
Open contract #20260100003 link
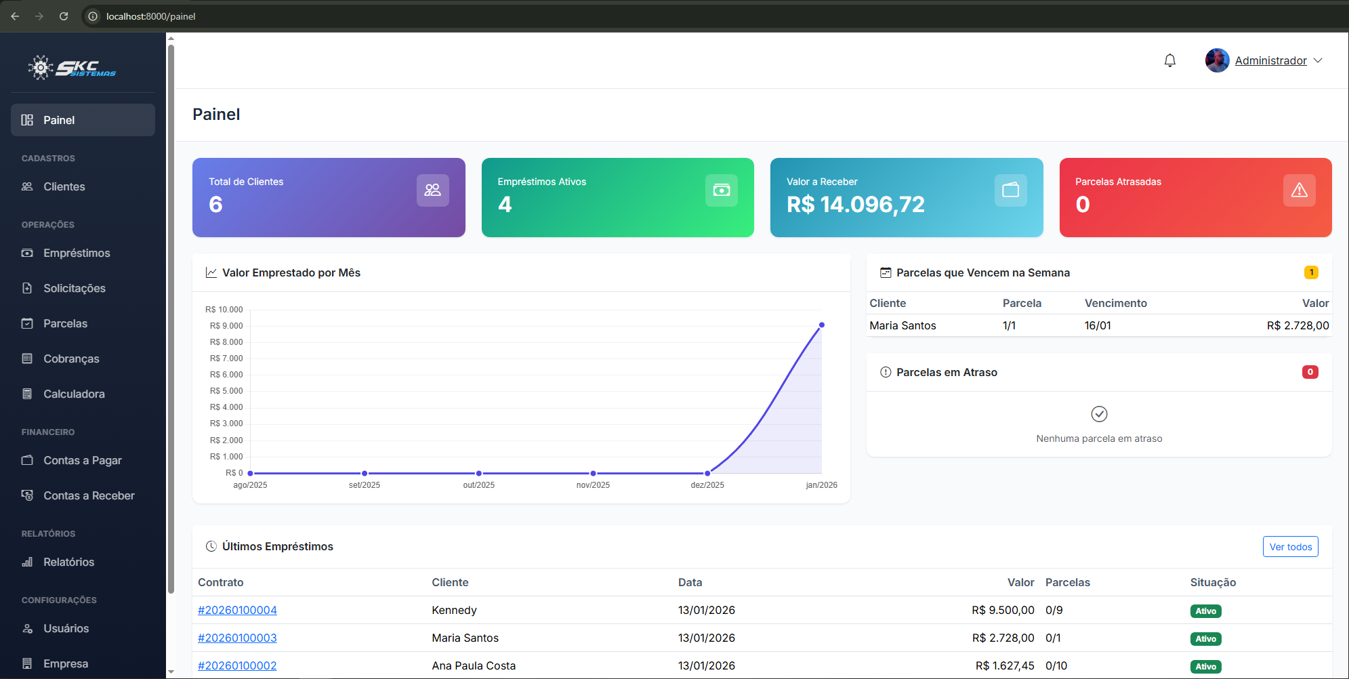click(237, 638)
